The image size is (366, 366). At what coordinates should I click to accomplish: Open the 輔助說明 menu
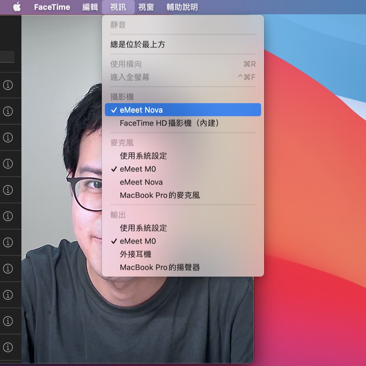pos(182,7)
